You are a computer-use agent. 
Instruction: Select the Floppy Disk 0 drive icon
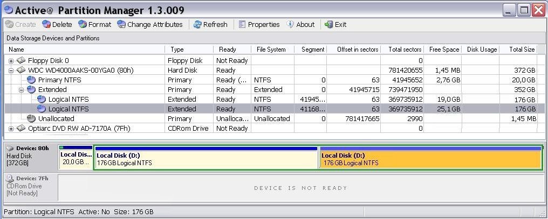[21, 61]
